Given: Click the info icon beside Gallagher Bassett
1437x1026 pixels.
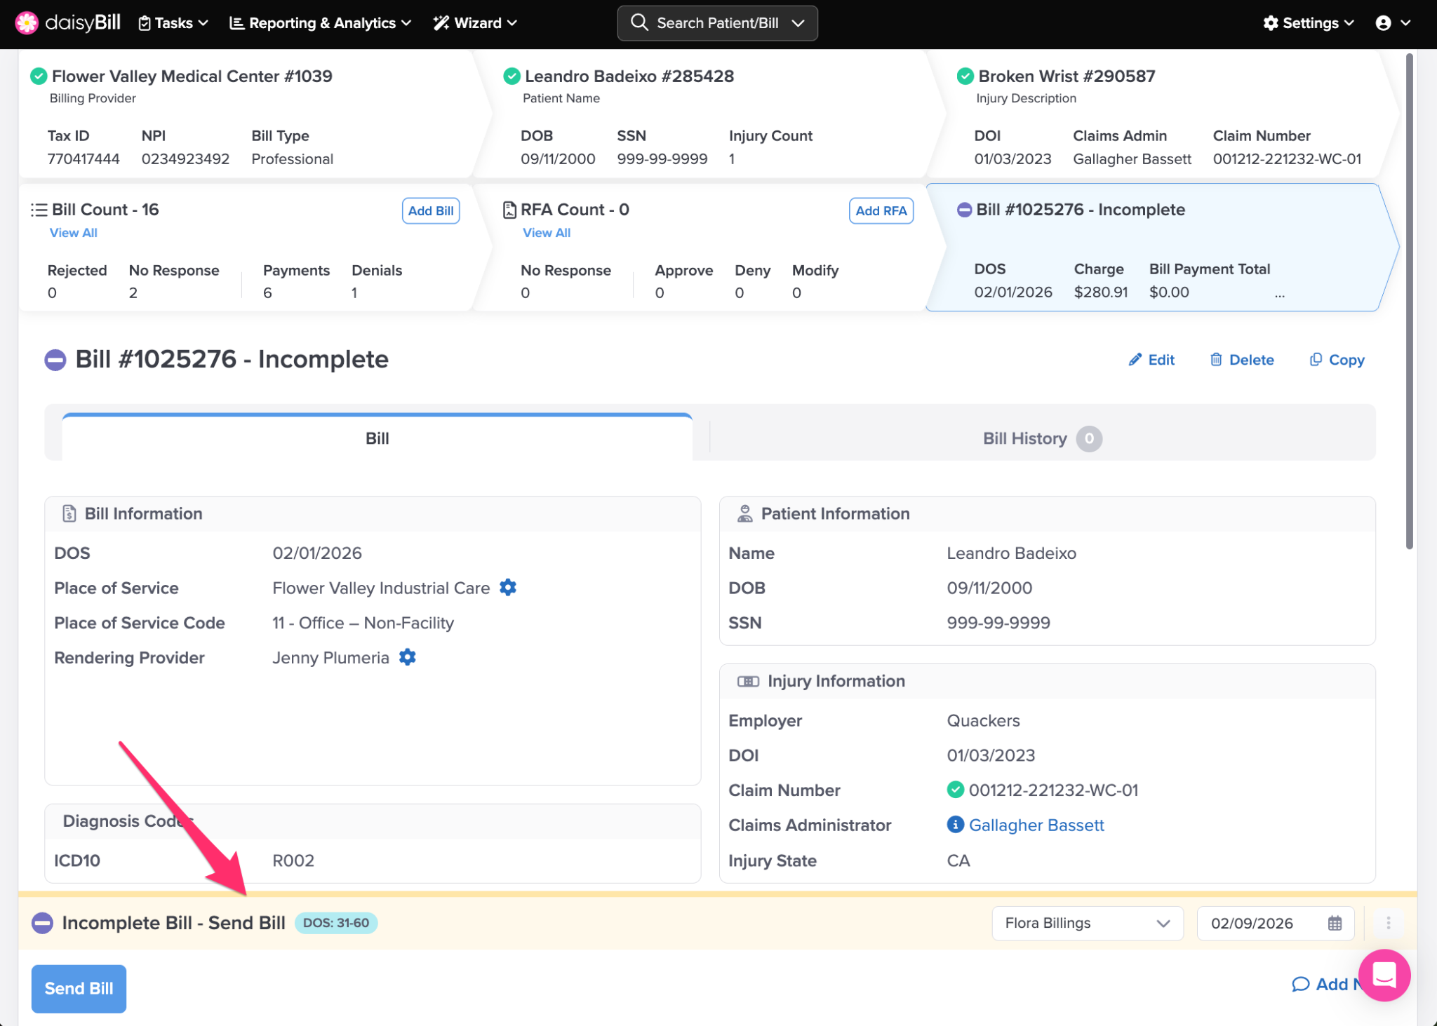Looking at the screenshot, I should pos(955,825).
